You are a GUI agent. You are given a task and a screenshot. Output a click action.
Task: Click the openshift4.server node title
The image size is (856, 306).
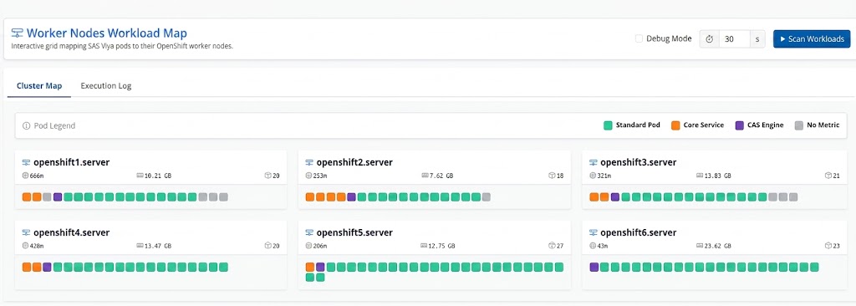(72, 232)
